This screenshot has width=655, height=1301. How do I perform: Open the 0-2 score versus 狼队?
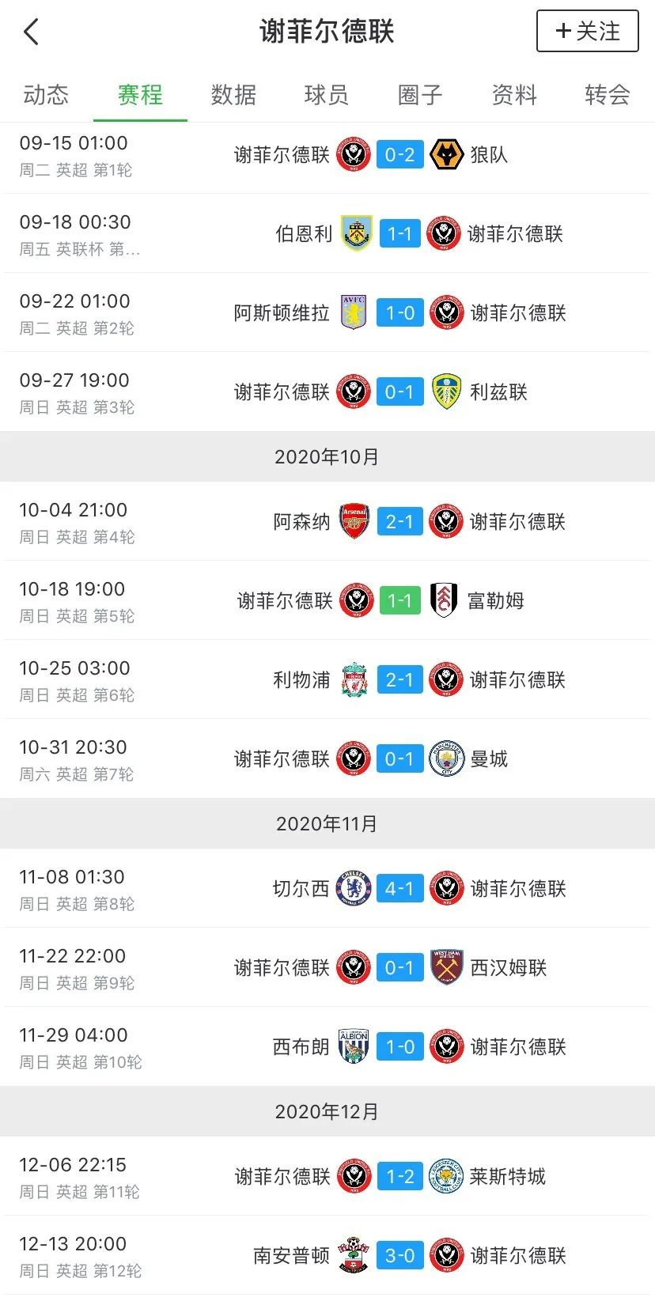point(399,155)
